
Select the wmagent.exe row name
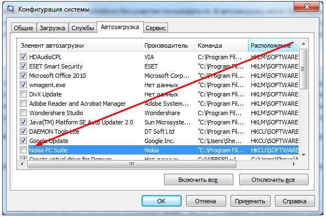coord(47,85)
